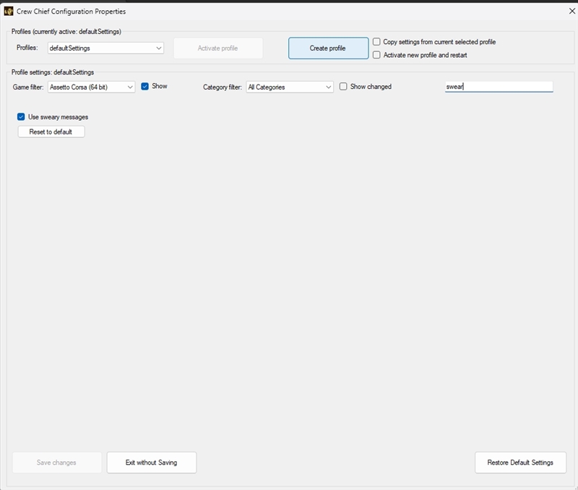Open the Profiles dropdown
Viewport: 578px width, 490px height.
coord(105,48)
